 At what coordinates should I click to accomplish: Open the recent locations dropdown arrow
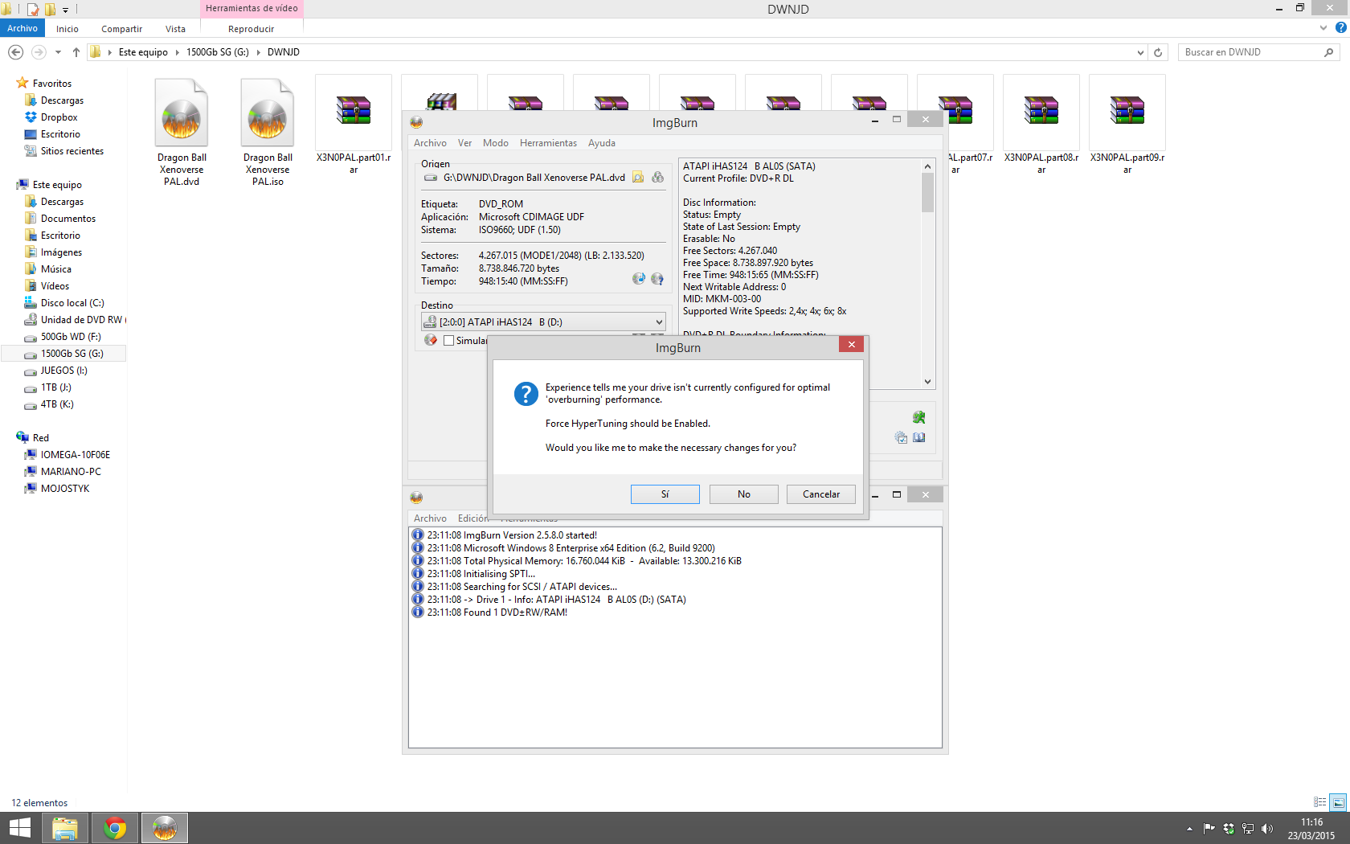pos(58,52)
